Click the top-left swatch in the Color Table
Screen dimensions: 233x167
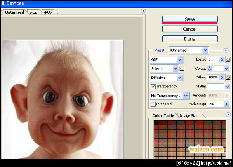156,123
